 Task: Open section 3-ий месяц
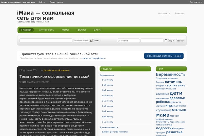107,90
